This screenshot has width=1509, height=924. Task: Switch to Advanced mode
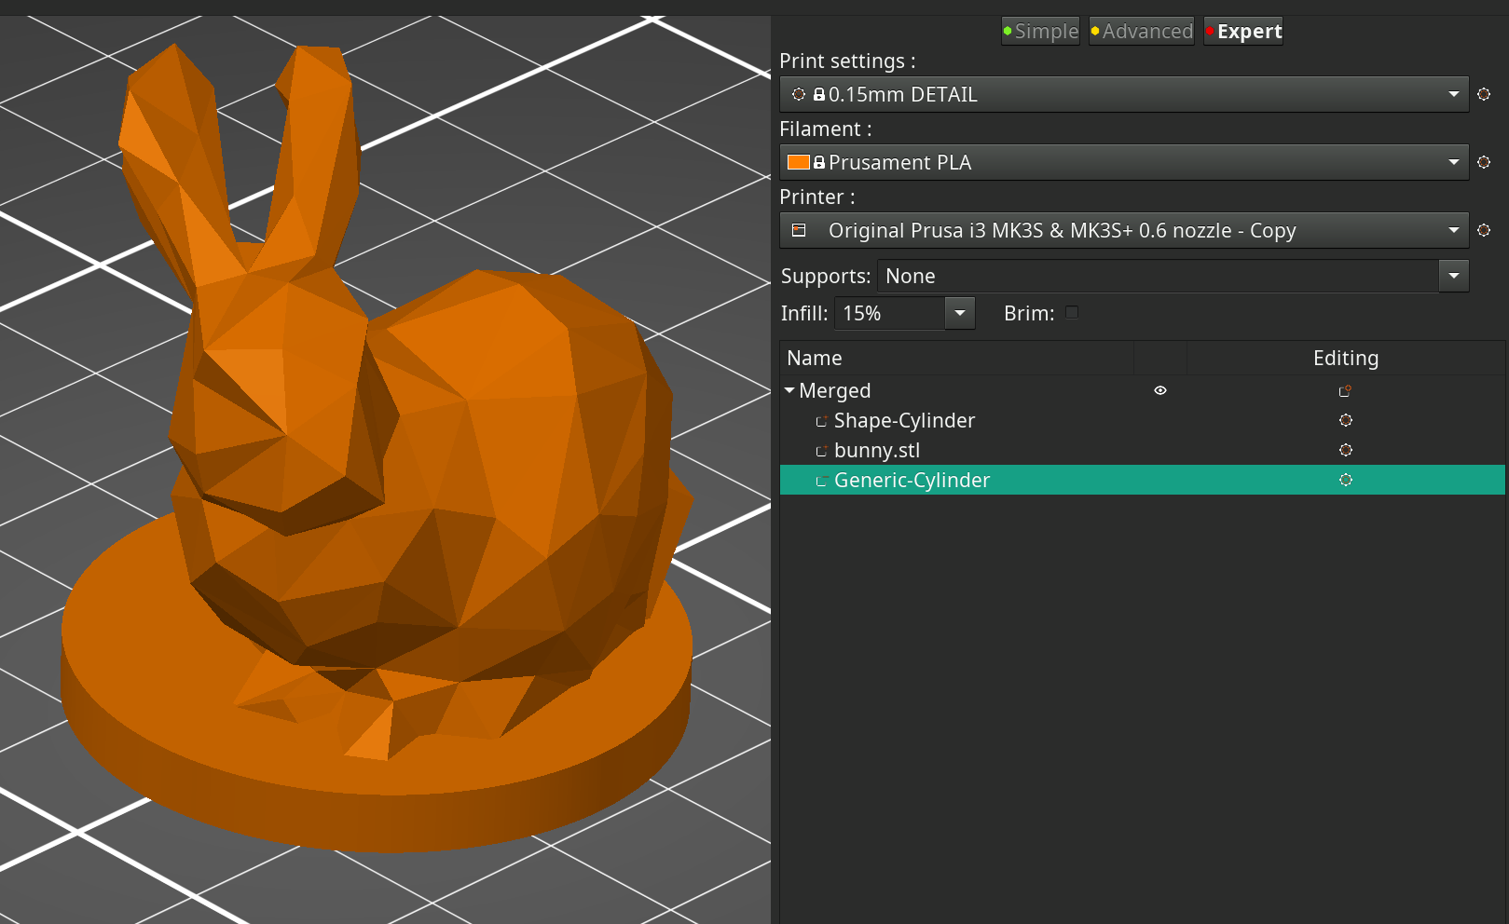pyautogui.click(x=1142, y=32)
